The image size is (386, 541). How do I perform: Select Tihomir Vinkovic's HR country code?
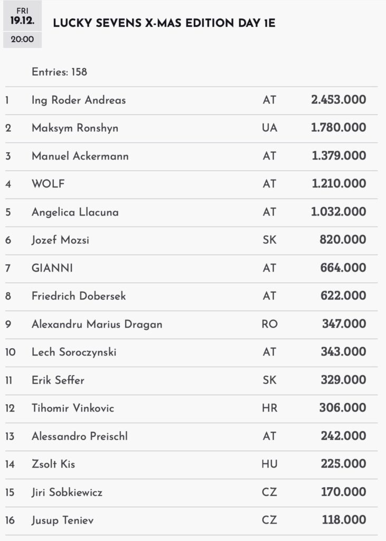269,408
